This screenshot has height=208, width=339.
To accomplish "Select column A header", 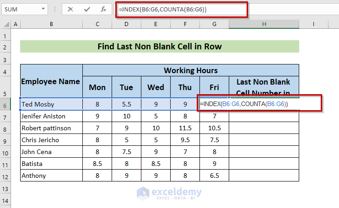I will pyautogui.click(x=16, y=24).
